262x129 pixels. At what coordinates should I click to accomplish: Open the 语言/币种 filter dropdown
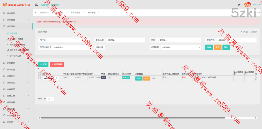(125, 40)
